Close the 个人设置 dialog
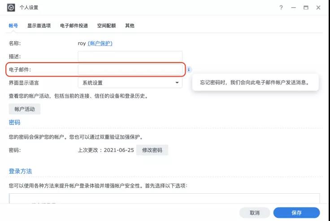The height and width of the screenshot is (221, 330). click(x=318, y=8)
